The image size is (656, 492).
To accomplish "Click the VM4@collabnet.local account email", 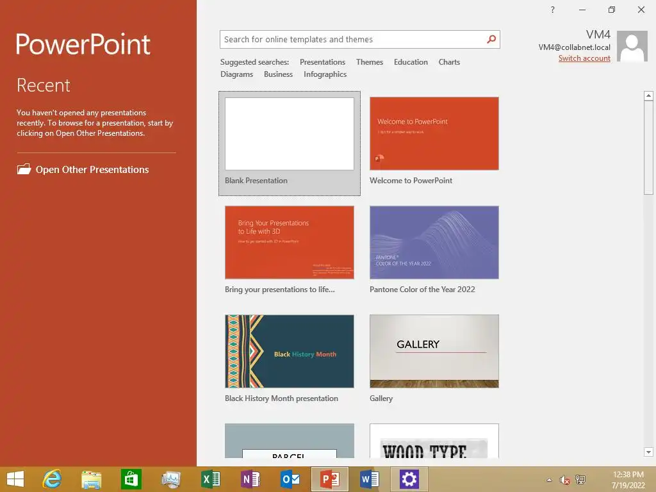I will point(574,47).
